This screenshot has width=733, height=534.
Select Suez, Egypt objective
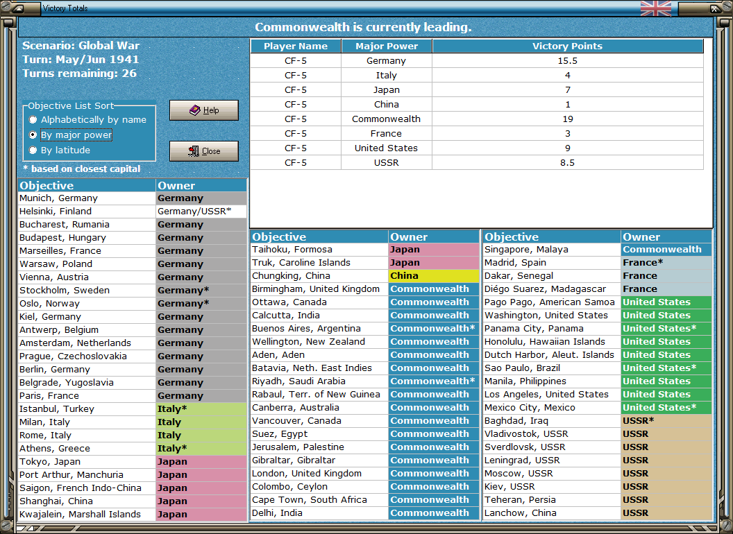319,434
